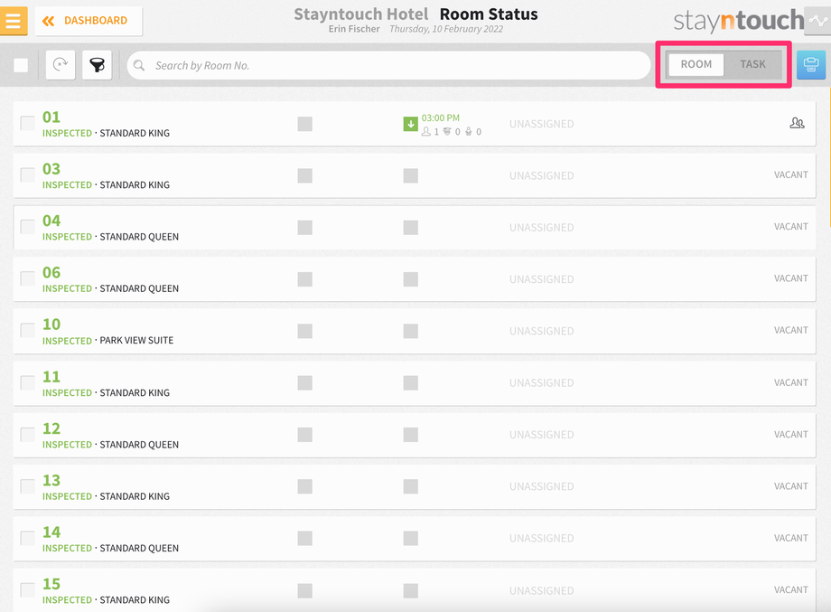Open room 06 details

415,279
